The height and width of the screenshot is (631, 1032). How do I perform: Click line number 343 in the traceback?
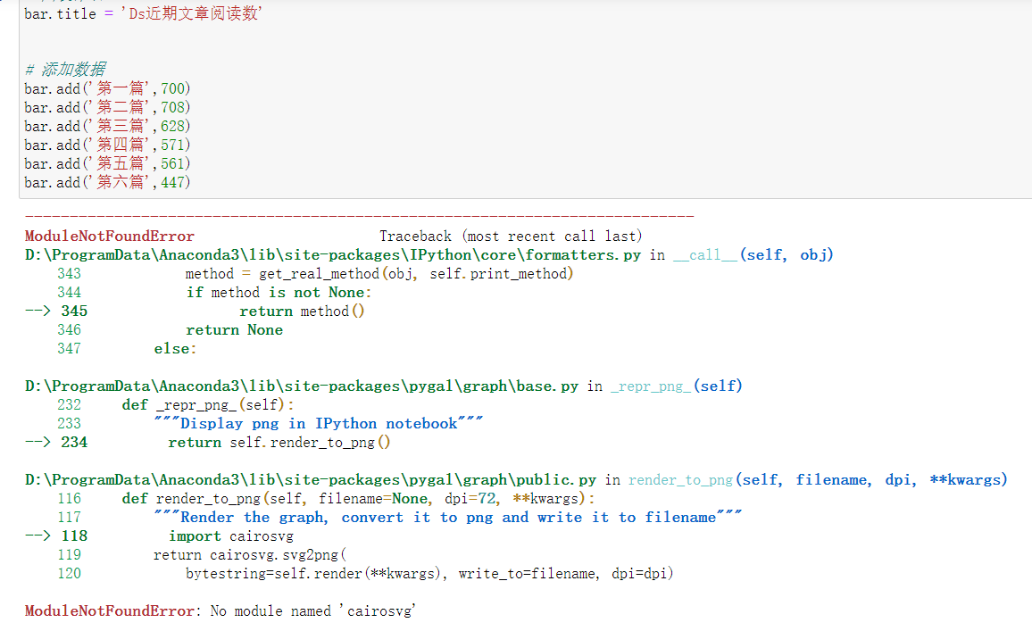[70, 273]
